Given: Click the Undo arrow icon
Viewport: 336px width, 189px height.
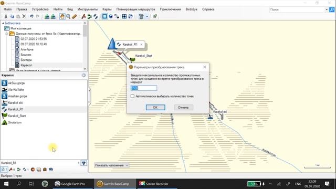Looking at the screenshot, I should click(x=31, y=16).
